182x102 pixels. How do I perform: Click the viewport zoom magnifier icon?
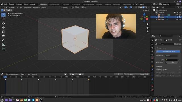point(148,24)
